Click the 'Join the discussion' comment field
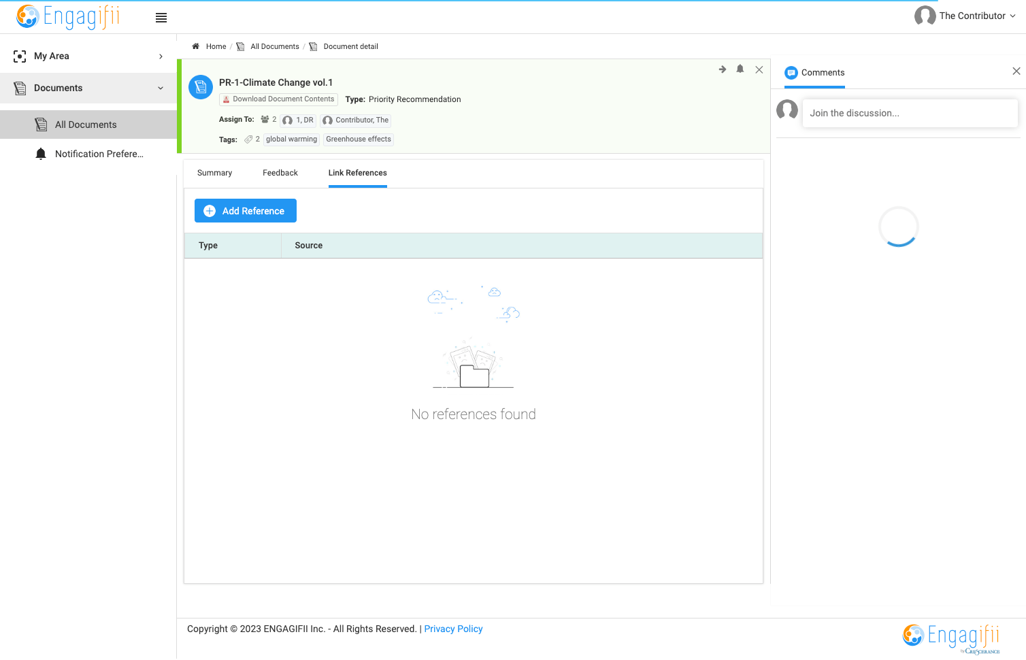This screenshot has width=1026, height=660. (910, 113)
